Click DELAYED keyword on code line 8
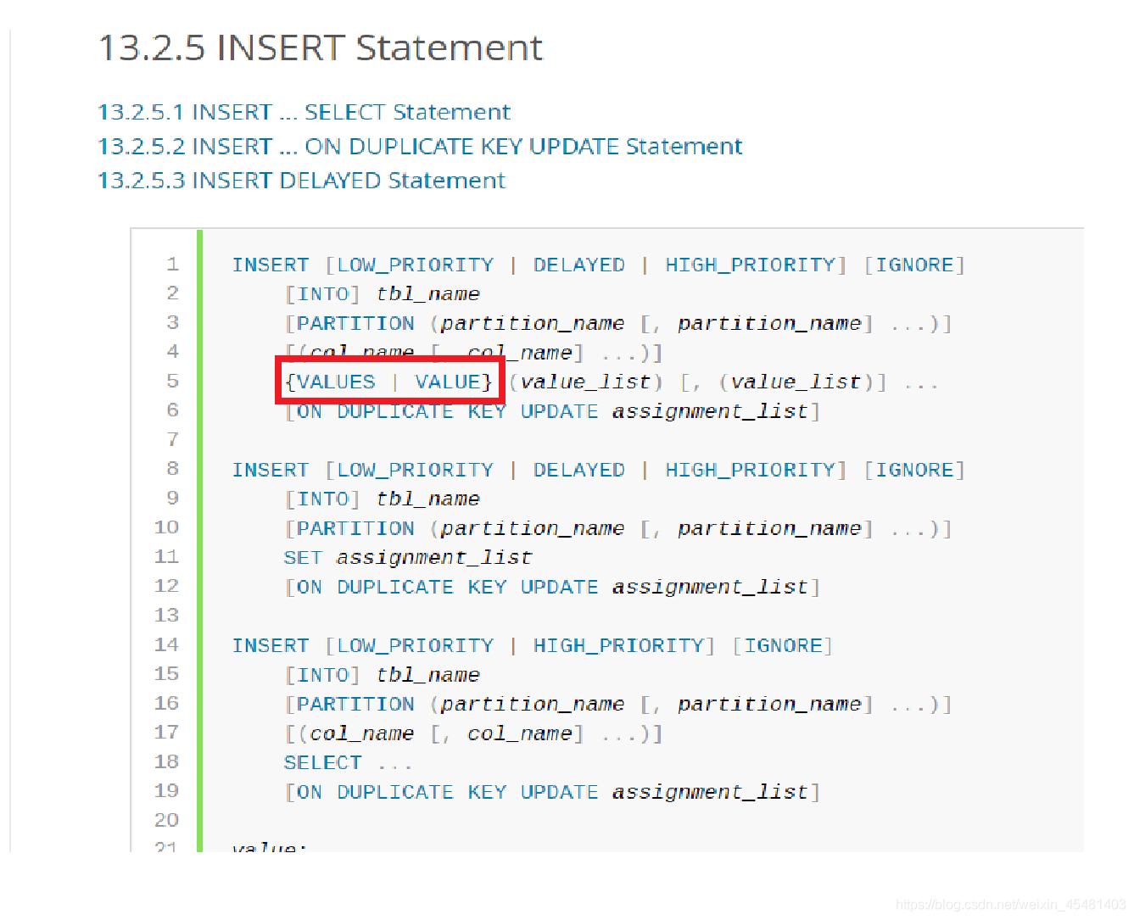The width and height of the screenshot is (1134, 920). pyautogui.click(x=578, y=470)
